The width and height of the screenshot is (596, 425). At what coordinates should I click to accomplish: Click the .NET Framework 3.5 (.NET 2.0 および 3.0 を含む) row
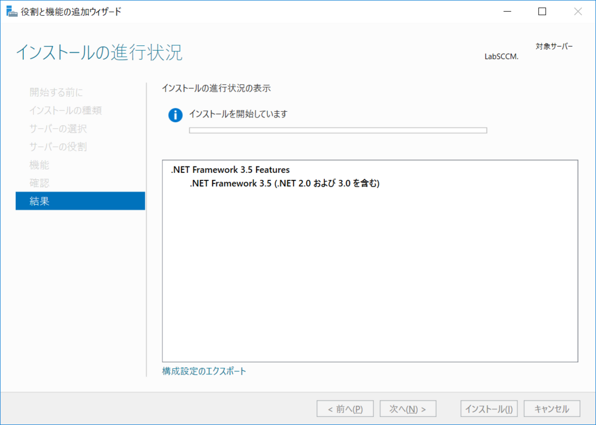tap(285, 183)
